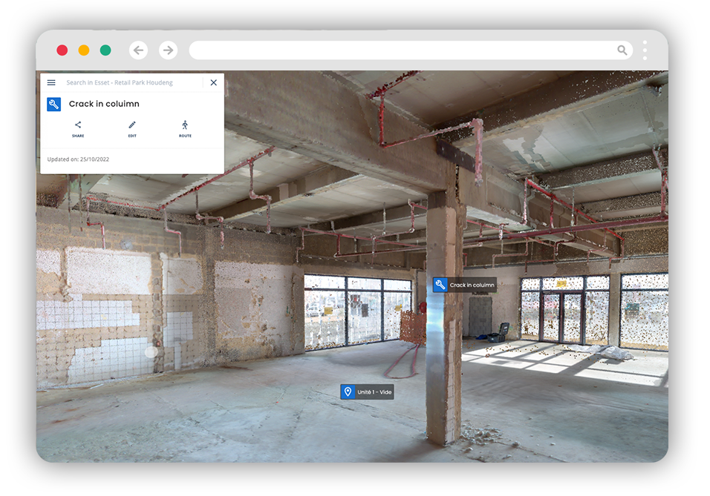Click the yellow window dot
Viewport: 710px width, 496px height.
point(84,50)
